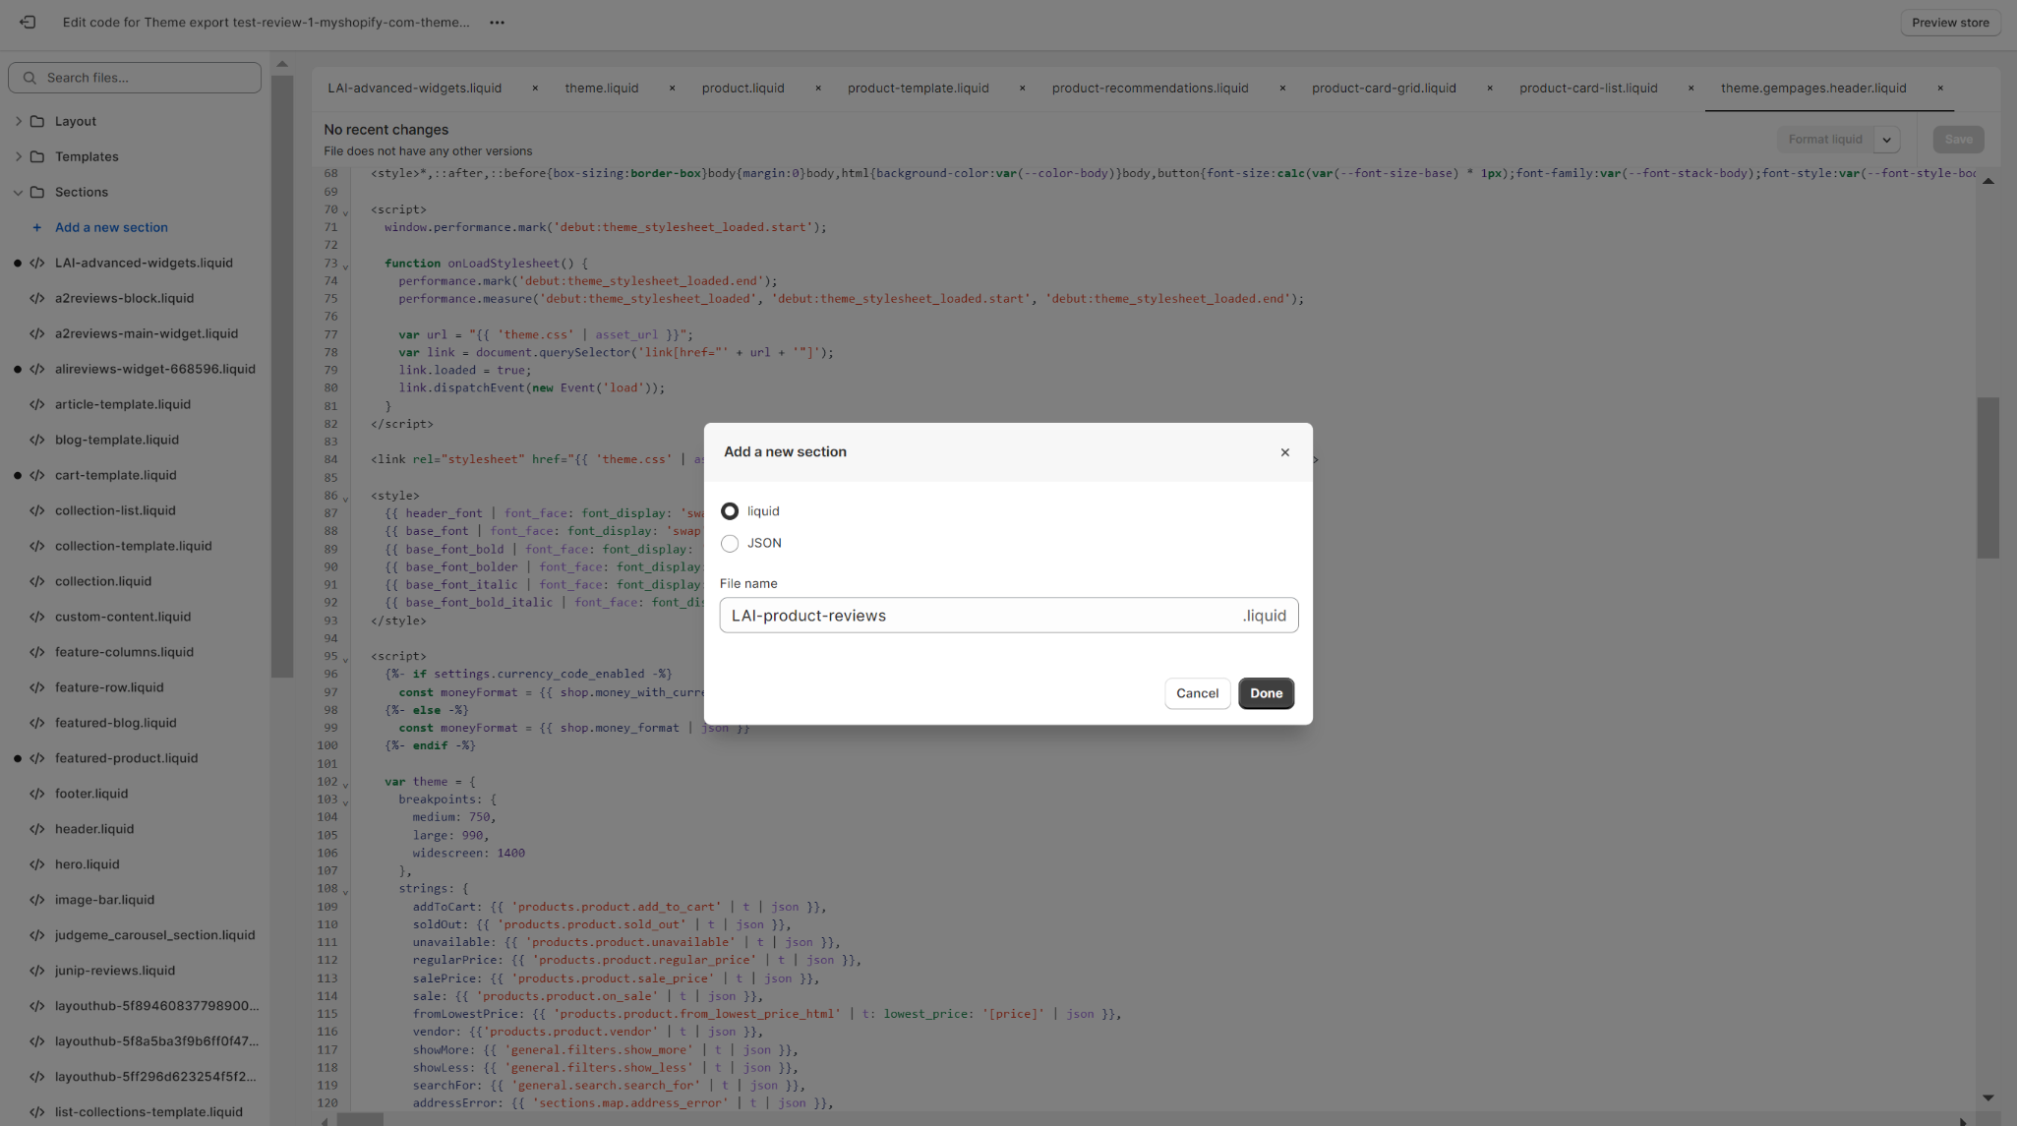
Task: Click the Format liquid button
Action: [x=1824, y=140]
